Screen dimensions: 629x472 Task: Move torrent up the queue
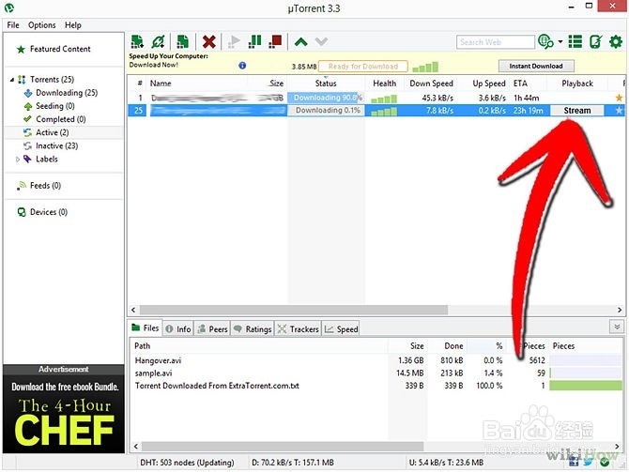(300, 41)
